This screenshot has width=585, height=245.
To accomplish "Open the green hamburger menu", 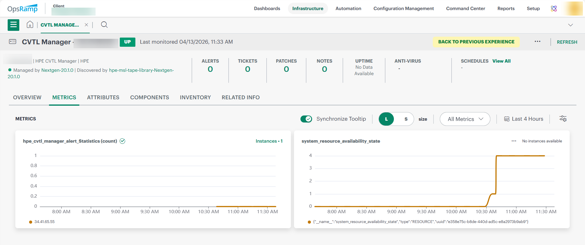I will (13, 25).
